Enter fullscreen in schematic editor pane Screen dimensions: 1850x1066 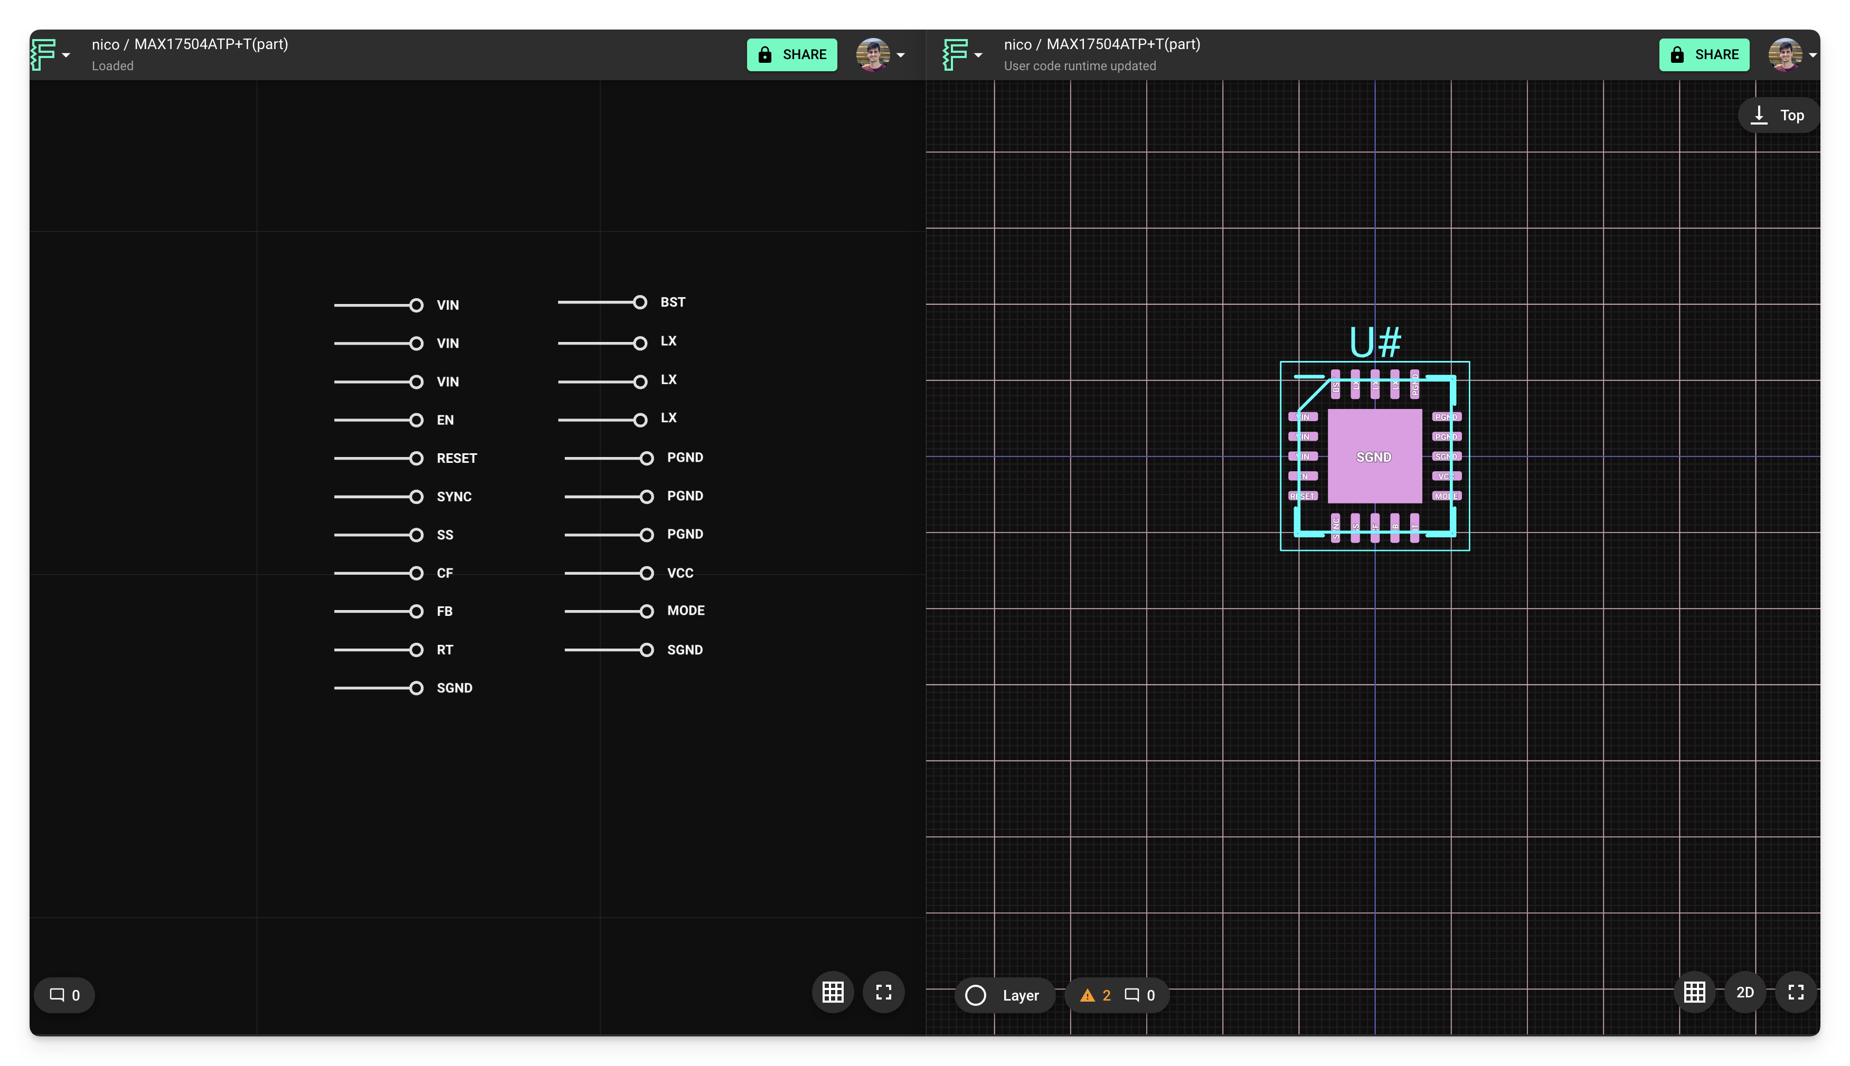(x=883, y=993)
